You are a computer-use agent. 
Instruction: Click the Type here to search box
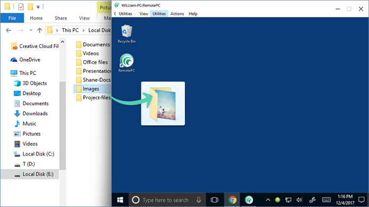[167, 200]
